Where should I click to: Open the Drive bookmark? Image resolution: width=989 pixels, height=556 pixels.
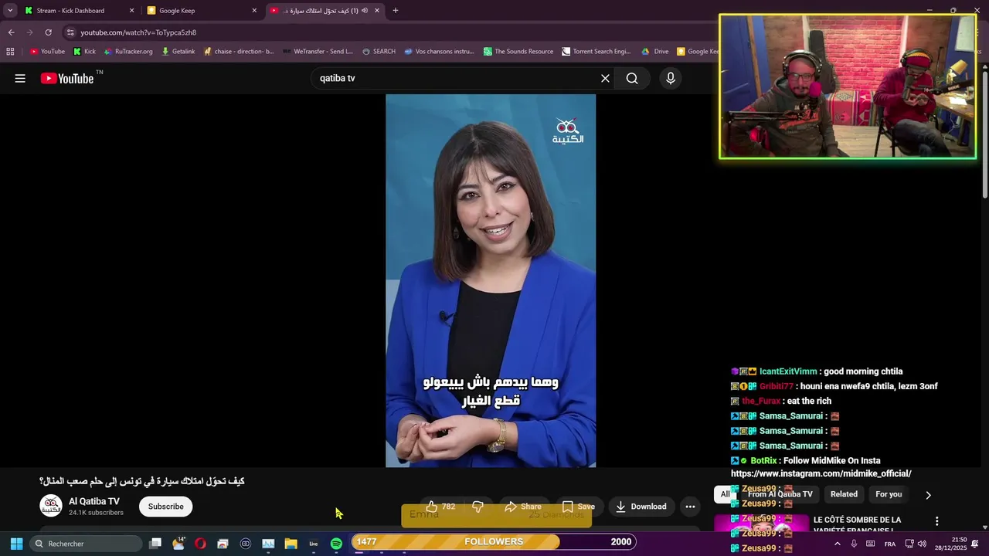(655, 52)
